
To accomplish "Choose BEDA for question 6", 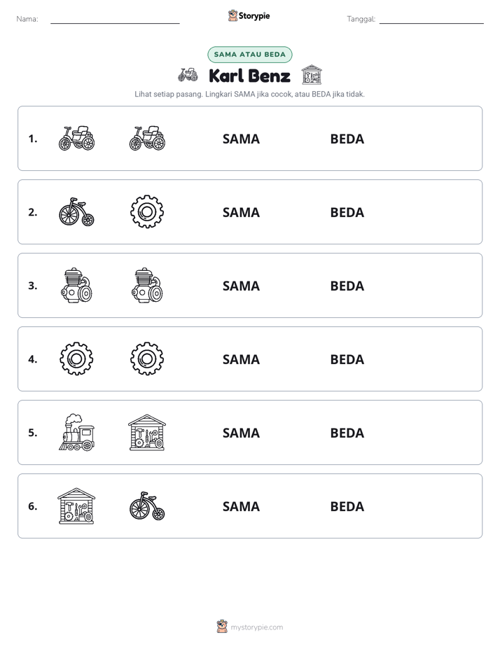I will coord(347,506).
